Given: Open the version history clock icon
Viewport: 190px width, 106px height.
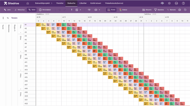Looking at the screenshot, I should pyautogui.click(x=185, y=10).
